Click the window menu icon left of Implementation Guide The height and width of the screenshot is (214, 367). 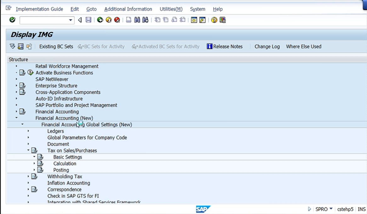point(9,8)
